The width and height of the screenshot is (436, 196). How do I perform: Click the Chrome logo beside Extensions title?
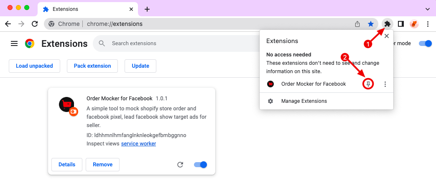[x=30, y=43]
